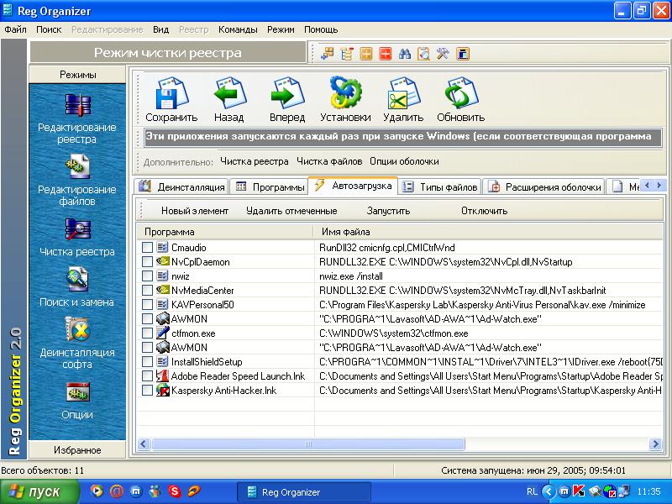Screen dimensions: 672x504
Task: Check the nwiz checkbox
Action: pos(147,276)
